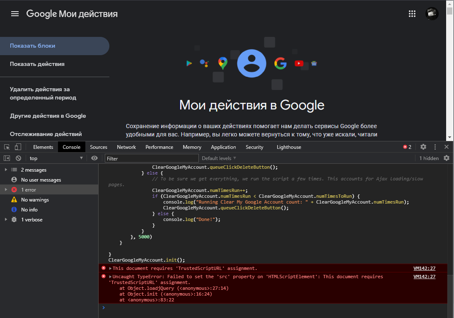This screenshot has width=454, height=318.
Task: Open DevTools settings gear
Action: pyautogui.click(x=423, y=147)
